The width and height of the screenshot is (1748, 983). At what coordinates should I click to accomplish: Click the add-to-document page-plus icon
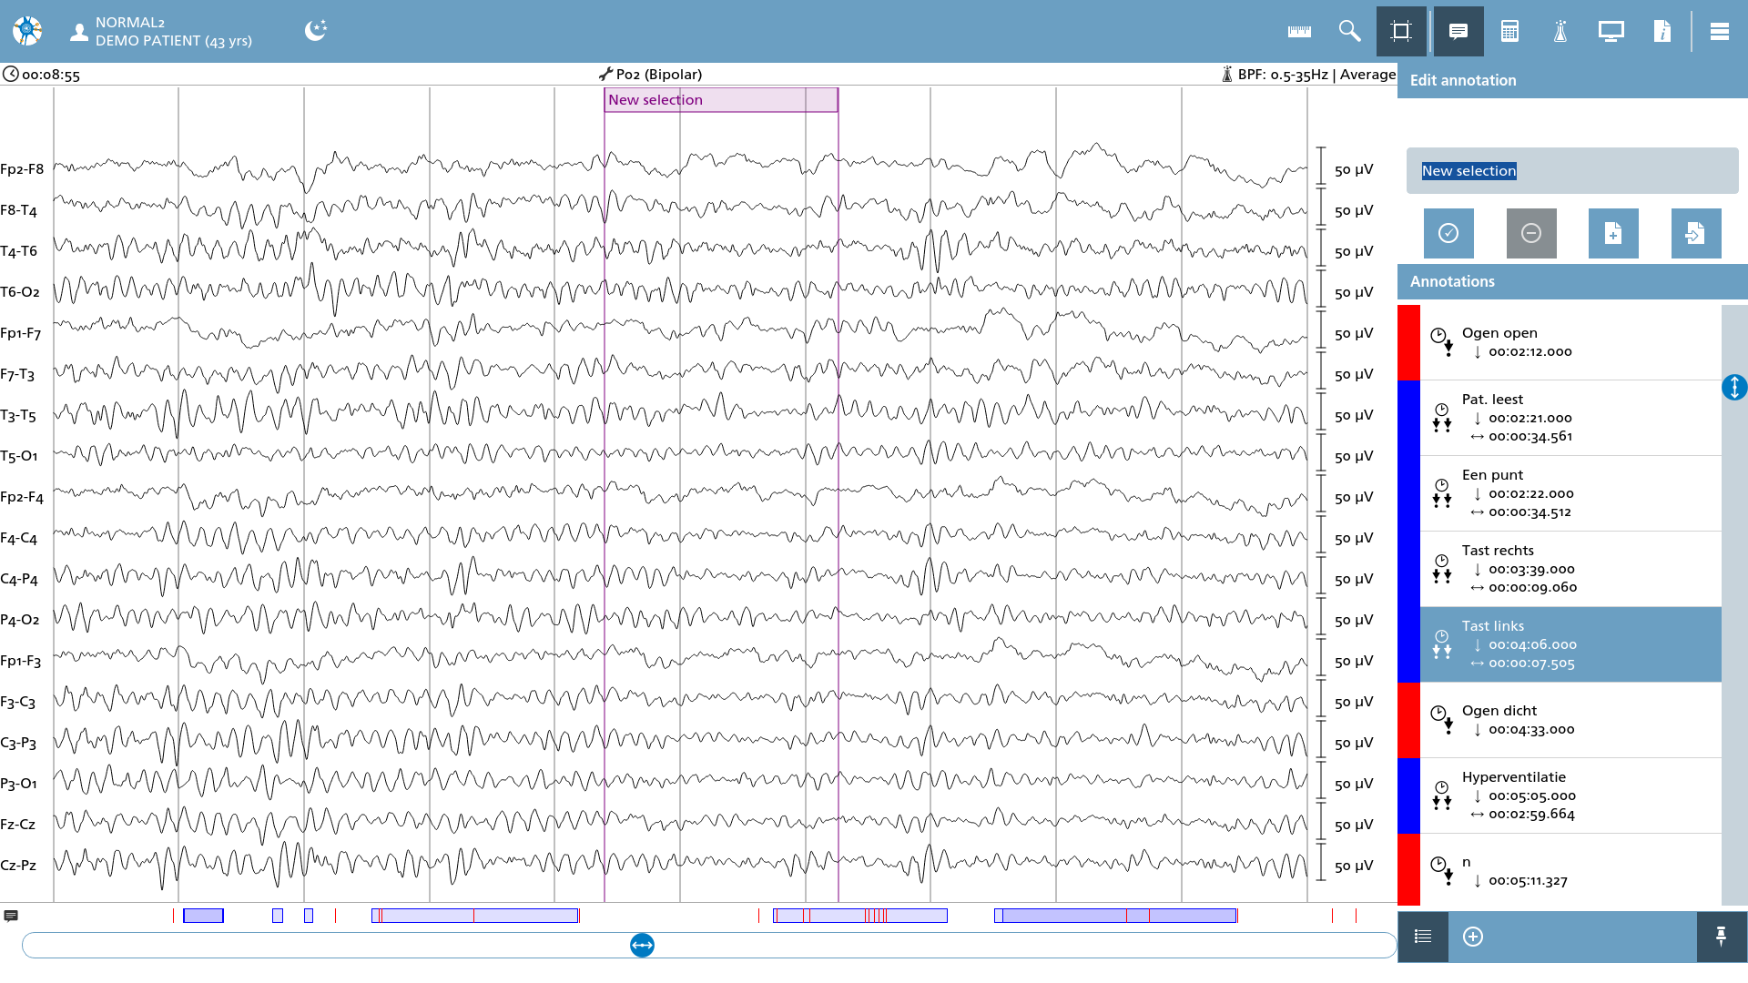coord(1613,233)
